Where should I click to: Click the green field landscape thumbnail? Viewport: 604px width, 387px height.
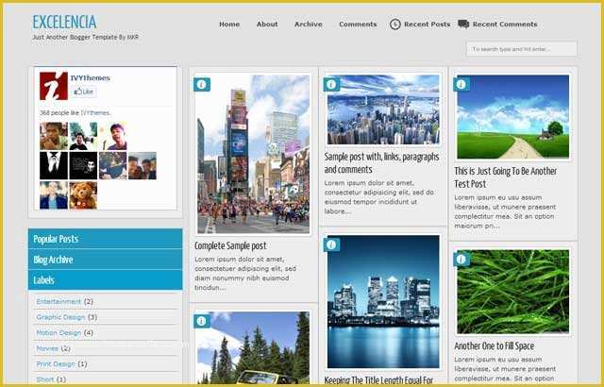pos(512,117)
